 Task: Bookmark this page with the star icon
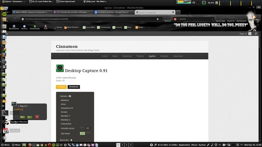click(x=158, y=19)
